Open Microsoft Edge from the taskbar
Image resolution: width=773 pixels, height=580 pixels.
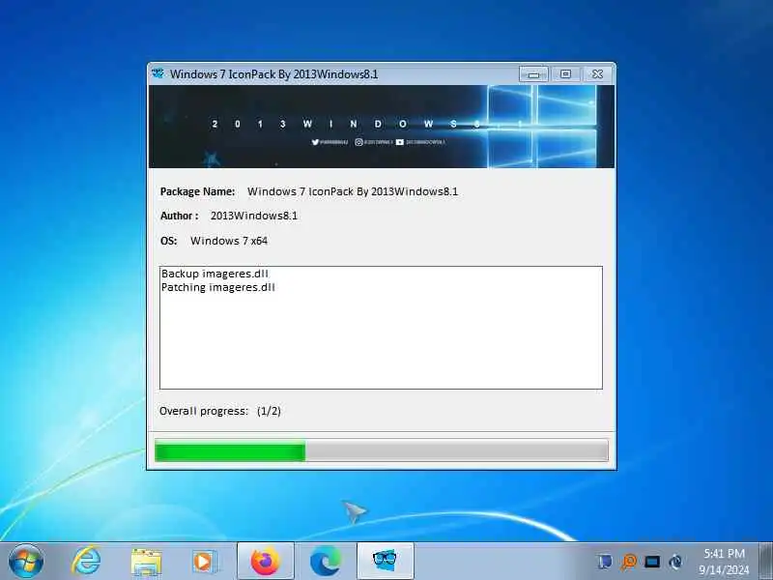326,562
